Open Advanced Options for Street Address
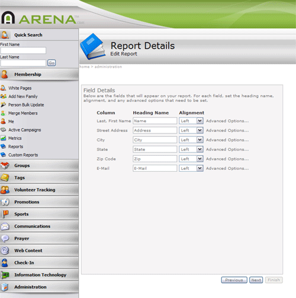 (x=227, y=130)
